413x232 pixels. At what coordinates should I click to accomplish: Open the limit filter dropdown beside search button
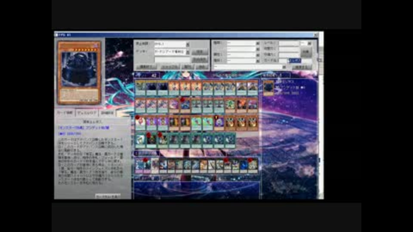click(250, 67)
